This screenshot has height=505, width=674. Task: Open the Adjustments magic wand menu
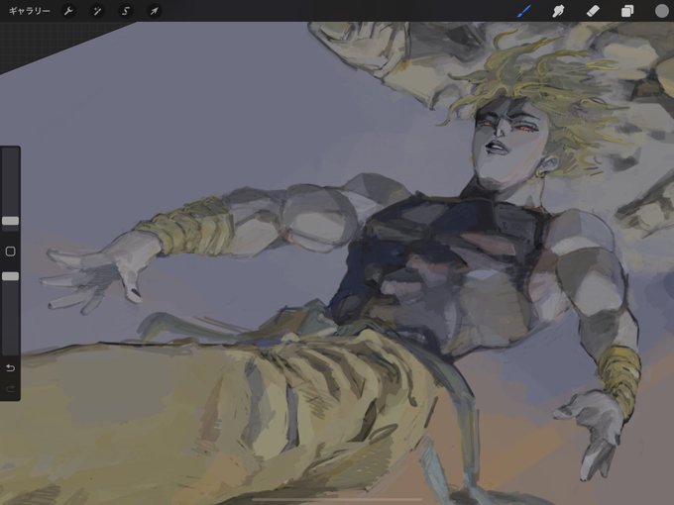click(x=97, y=11)
